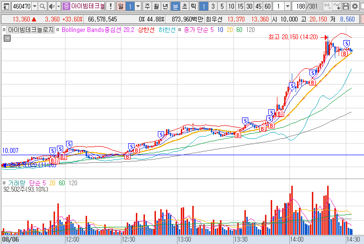This screenshot has width=364, height=244.
Task: Click the add indicator line icon
Action: tap(337, 6)
